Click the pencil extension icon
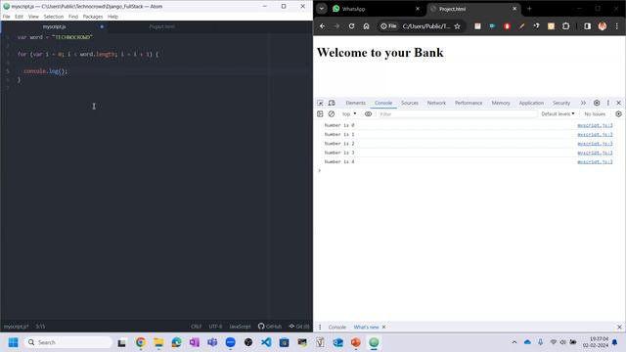This screenshot has width=626, height=352. pos(521,26)
